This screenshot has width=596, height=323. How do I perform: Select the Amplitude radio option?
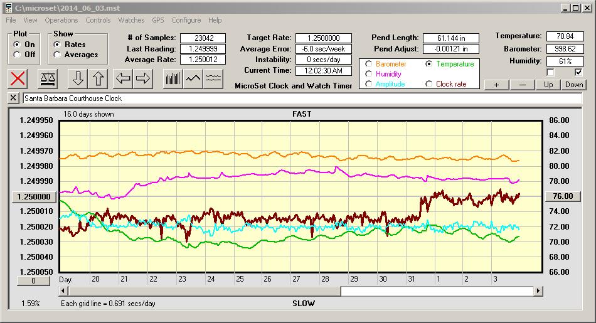click(368, 84)
